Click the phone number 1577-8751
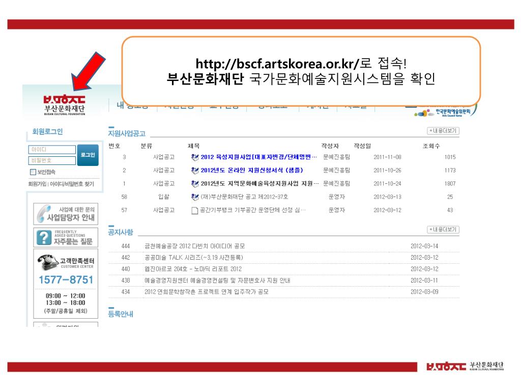Screen dimensions: 521x391 (x=66, y=280)
